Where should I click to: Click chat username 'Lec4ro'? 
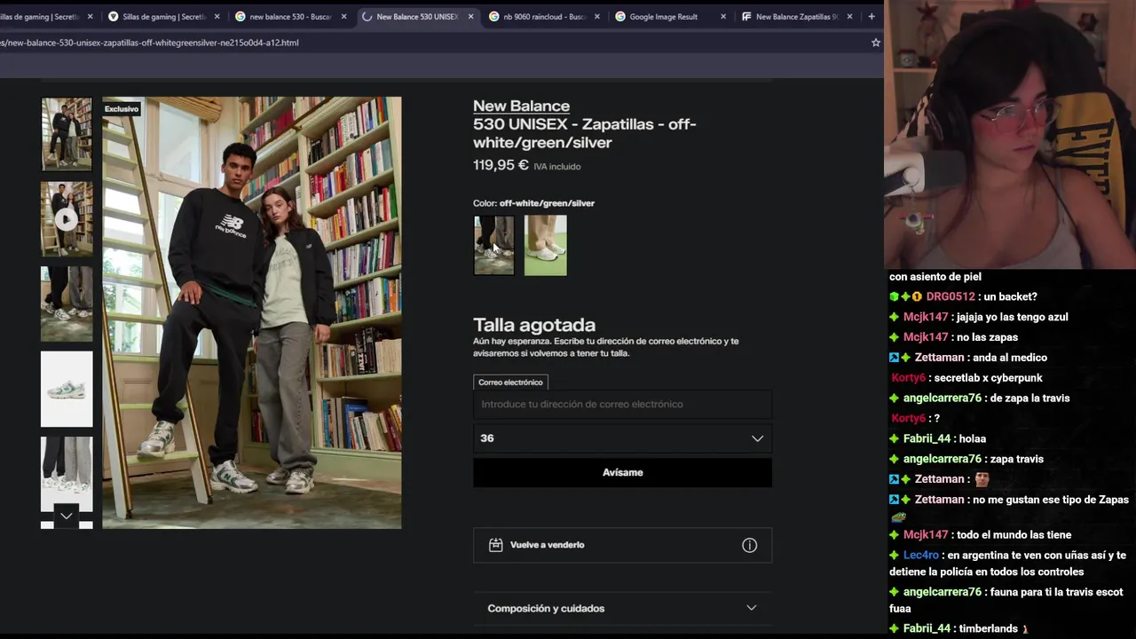tap(921, 555)
